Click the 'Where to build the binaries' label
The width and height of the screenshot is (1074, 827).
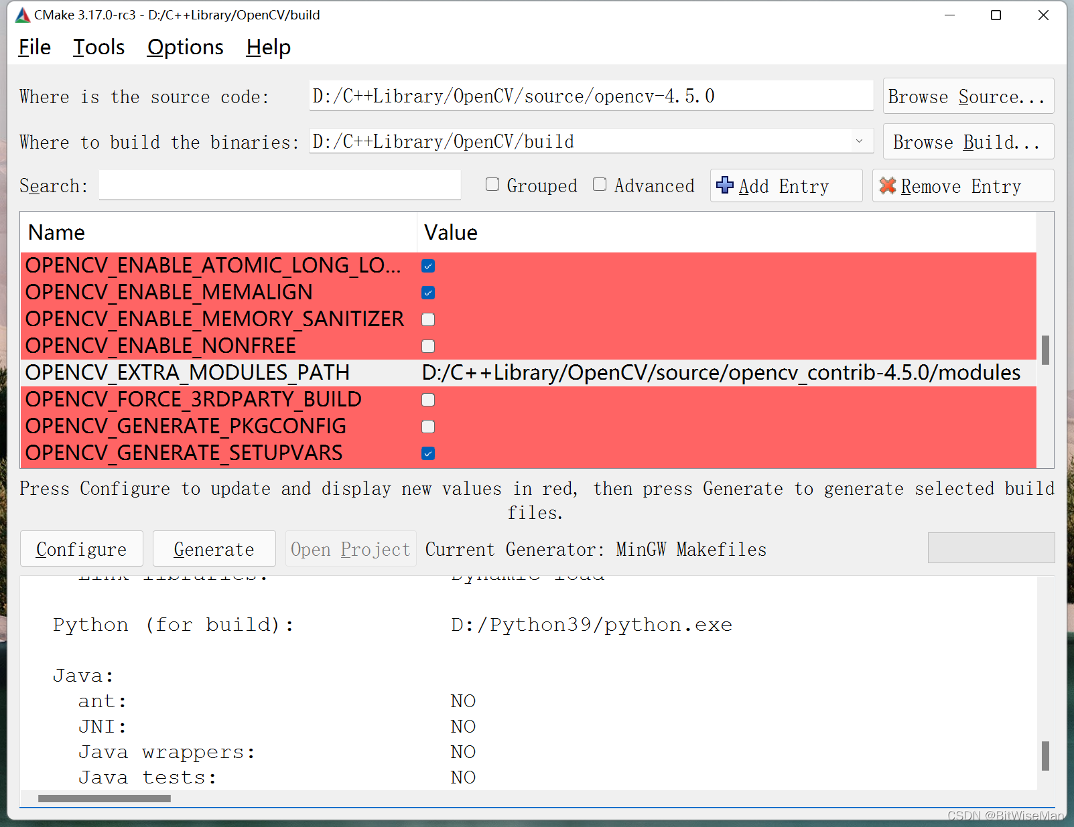[159, 142]
